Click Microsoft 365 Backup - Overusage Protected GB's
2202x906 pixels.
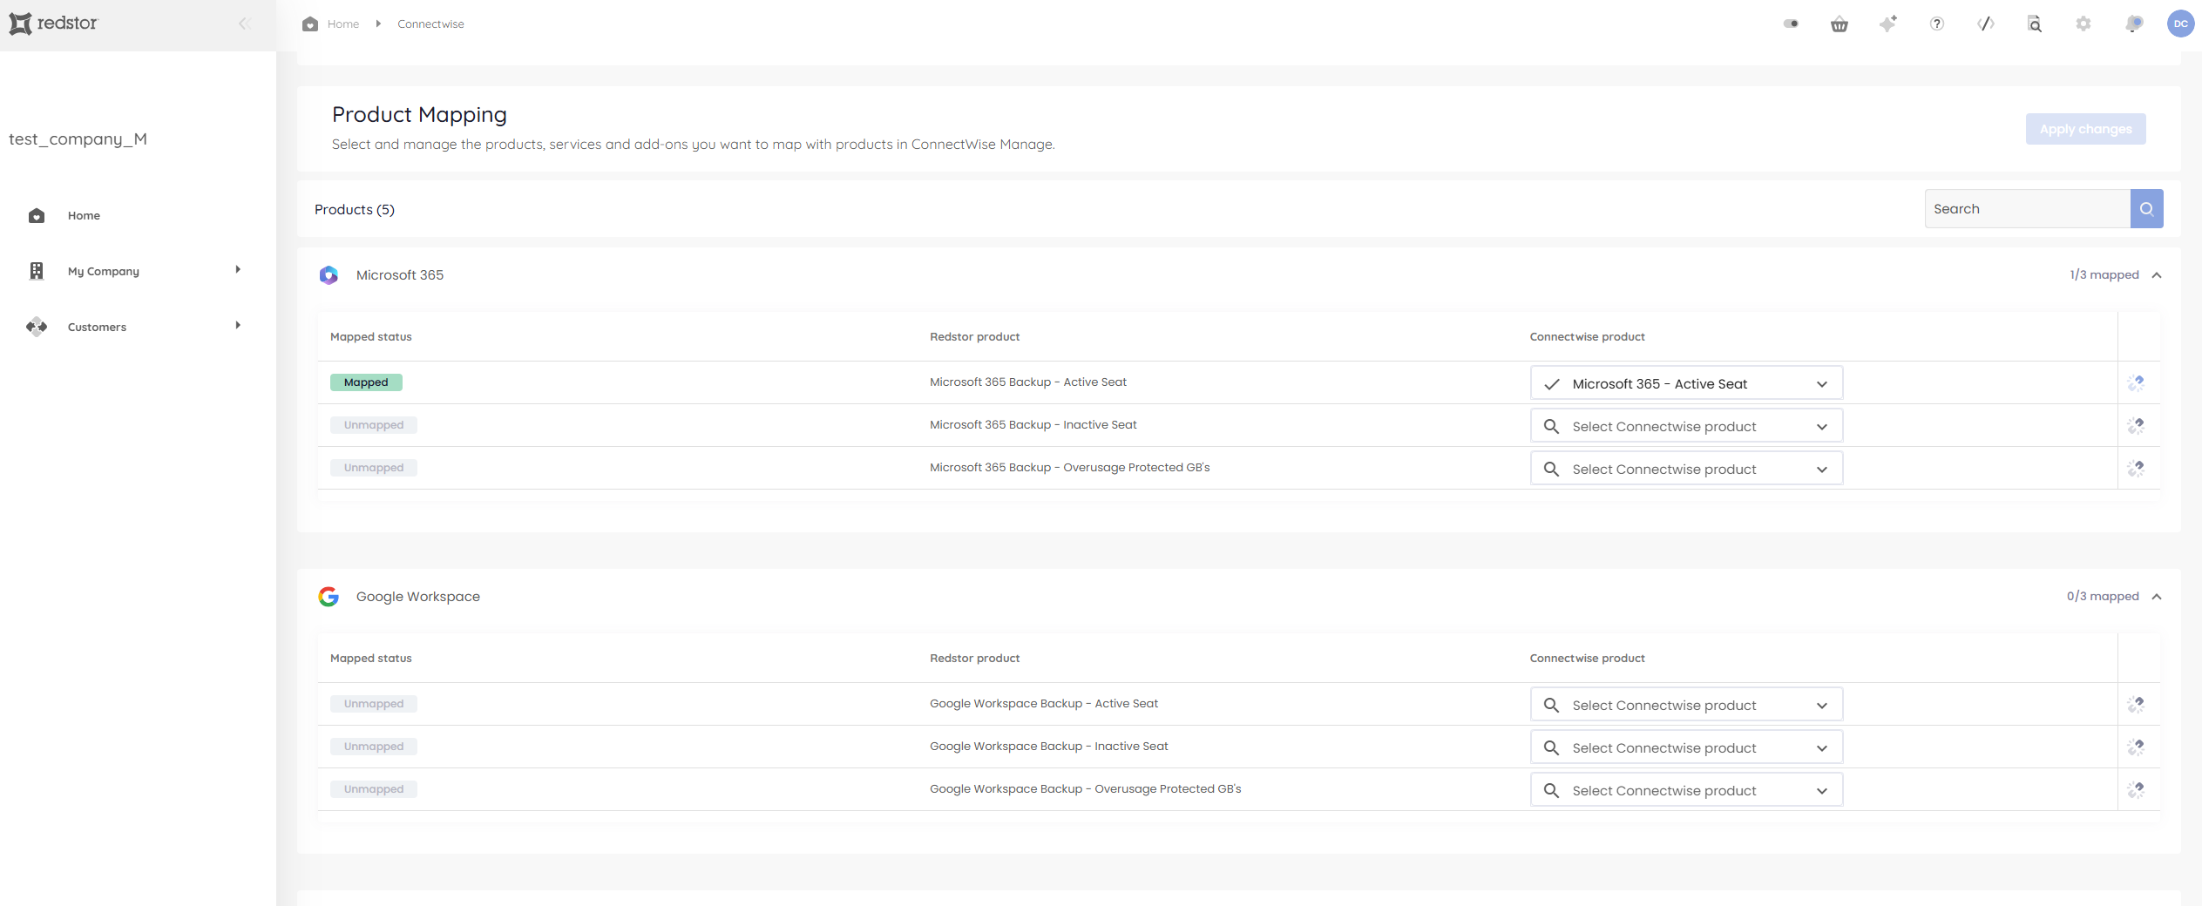[1069, 468]
